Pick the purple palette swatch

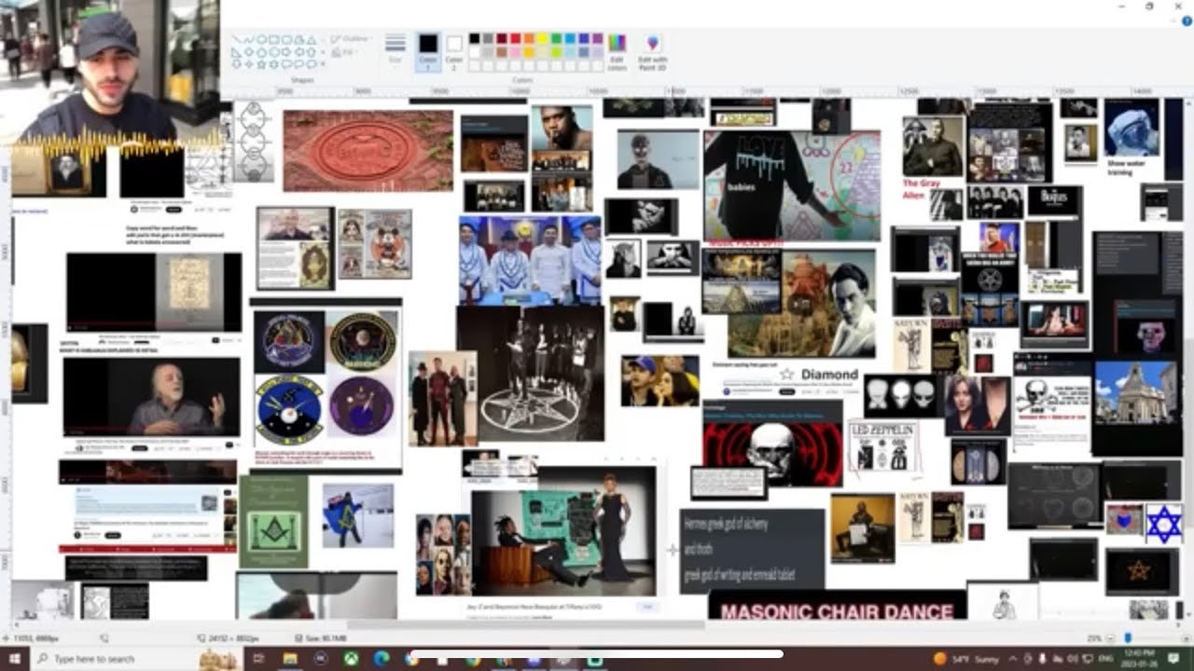[x=597, y=39]
